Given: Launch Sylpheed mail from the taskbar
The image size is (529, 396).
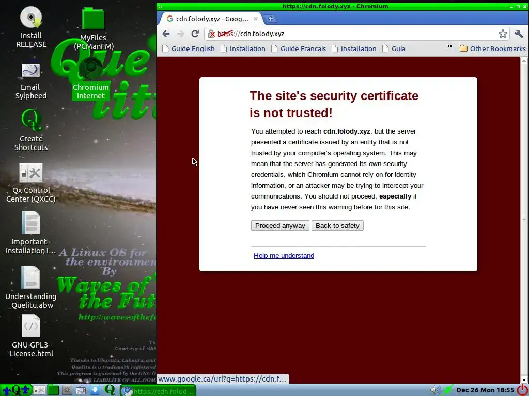Looking at the screenshot, I should click(x=81, y=390).
